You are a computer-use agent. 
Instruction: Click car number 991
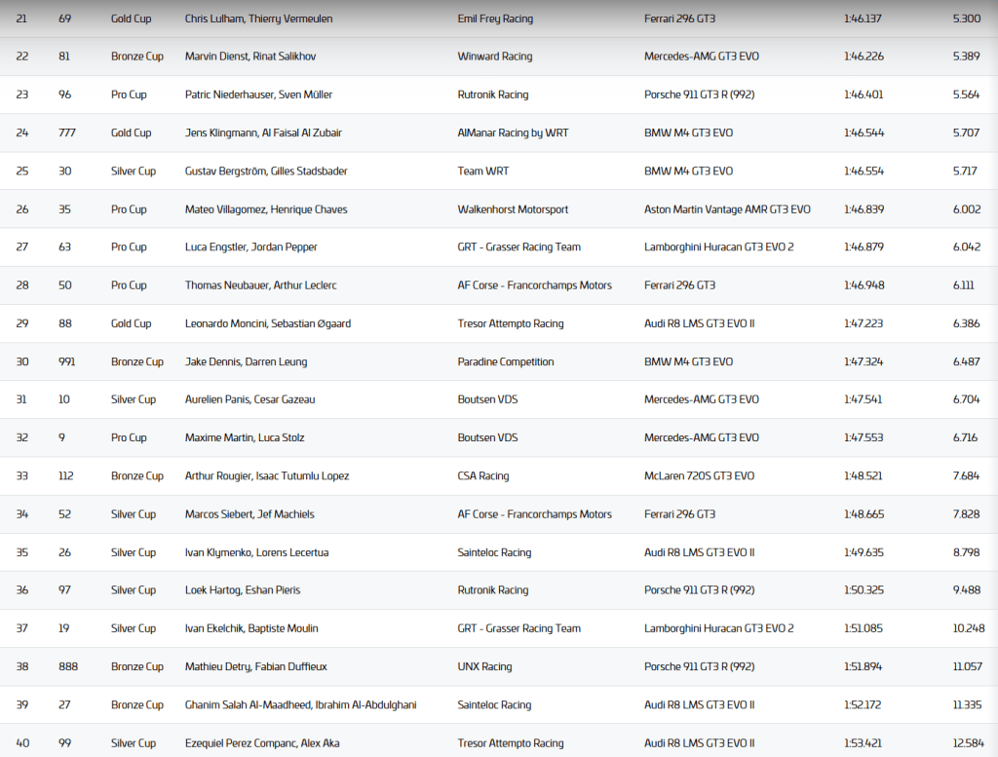pos(67,361)
